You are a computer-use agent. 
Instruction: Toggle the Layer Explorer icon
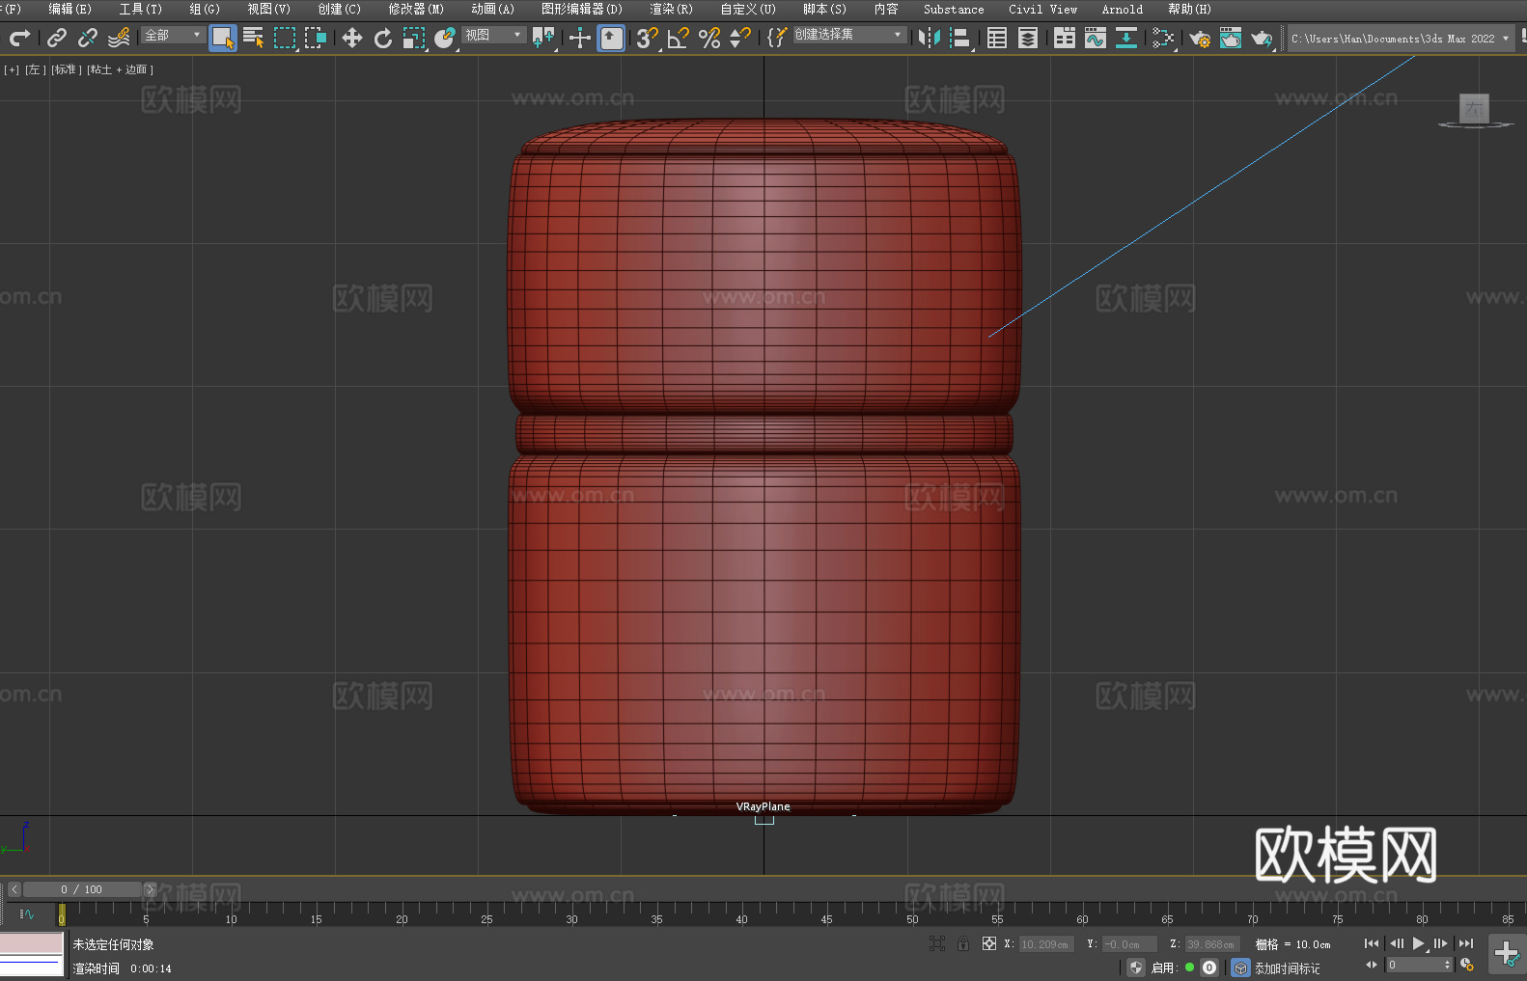[x=1028, y=38]
